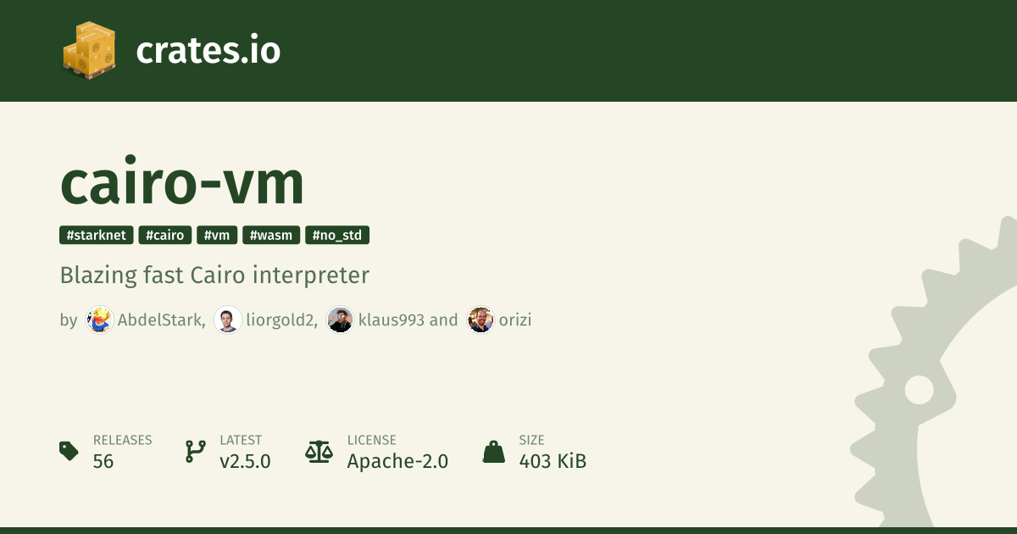This screenshot has height=534, width=1017.
Task: Open liorgold2's author profile name
Action: click(x=281, y=320)
